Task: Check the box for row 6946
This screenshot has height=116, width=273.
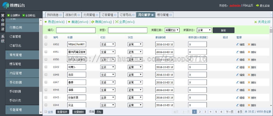Action: [x=46, y=90]
